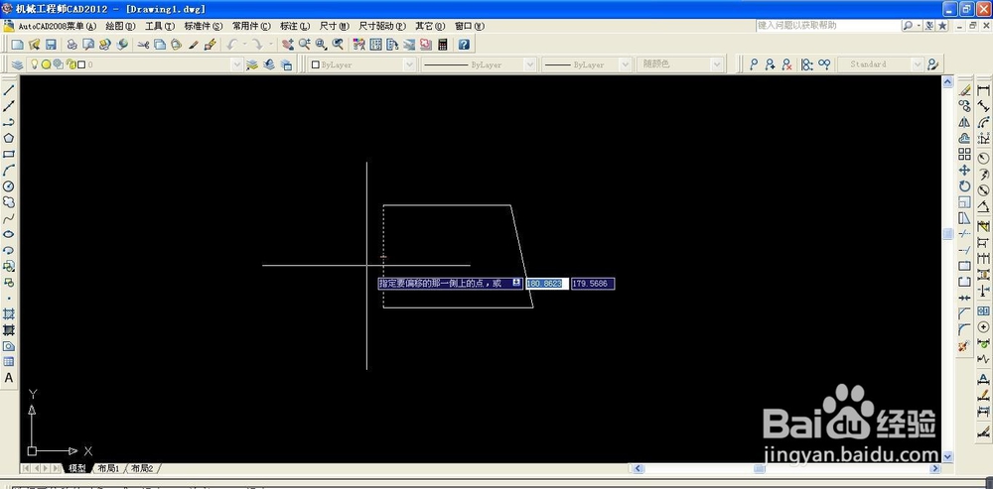Toggle layer 0 lock padlock icon

[x=71, y=63]
